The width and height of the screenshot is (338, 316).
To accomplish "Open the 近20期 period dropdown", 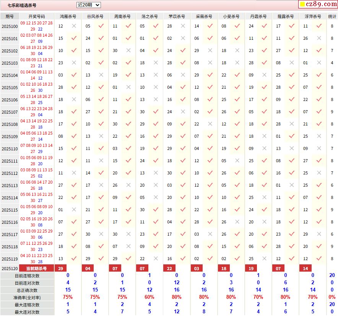I will pos(88,5).
